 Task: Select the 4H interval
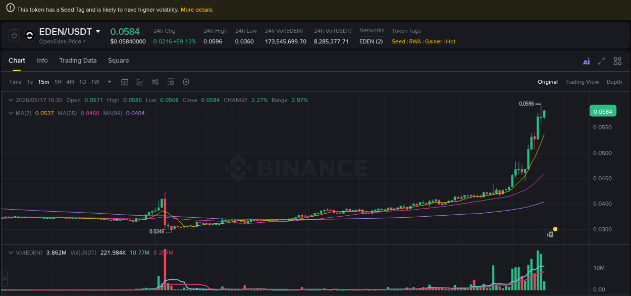click(x=70, y=82)
